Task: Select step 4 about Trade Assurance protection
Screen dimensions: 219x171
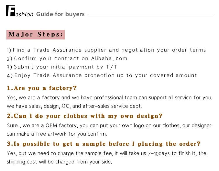Action: (x=102, y=75)
